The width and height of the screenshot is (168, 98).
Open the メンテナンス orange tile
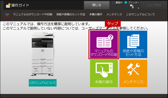click(133, 73)
